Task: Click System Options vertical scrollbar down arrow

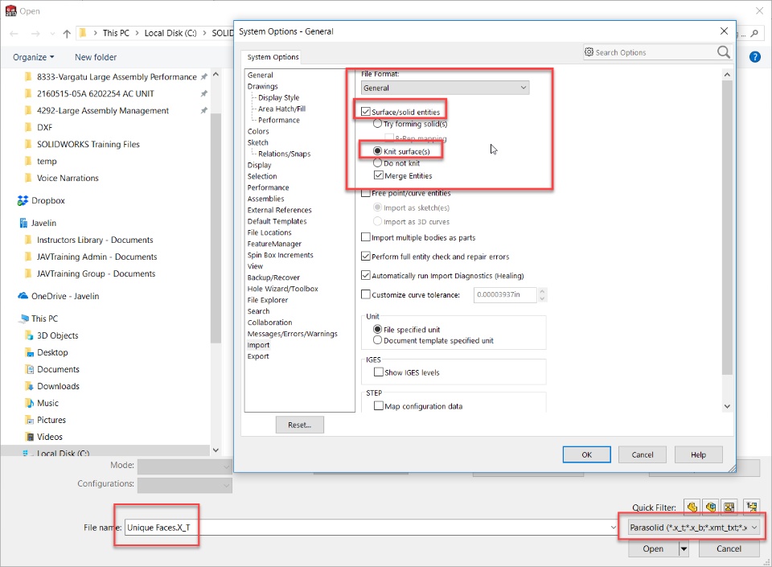Action: (727, 406)
